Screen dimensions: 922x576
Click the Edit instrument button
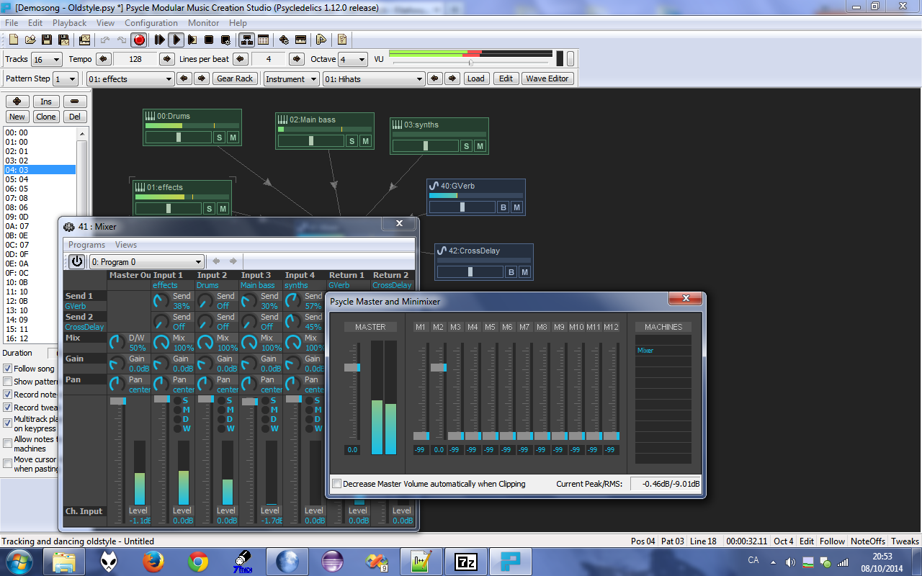[506, 78]
